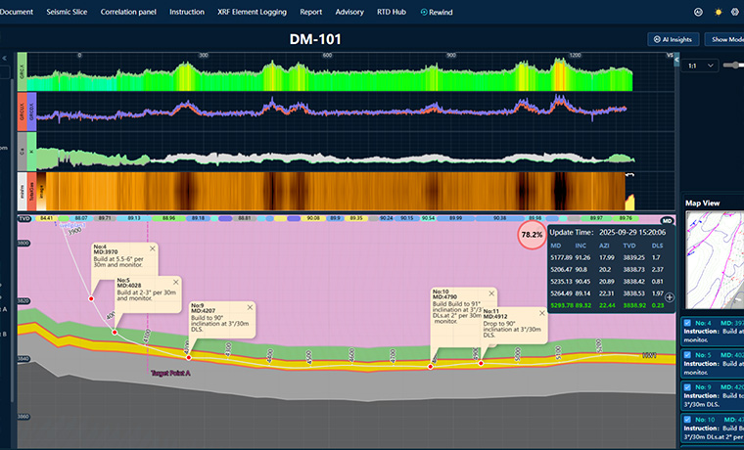Close the No:10 MD:4790 callout
The image size is (744, 450).
point(490,292)
